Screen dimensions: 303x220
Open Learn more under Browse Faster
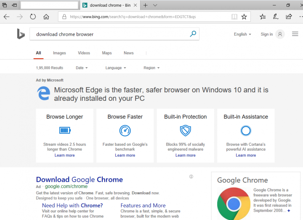125,155
